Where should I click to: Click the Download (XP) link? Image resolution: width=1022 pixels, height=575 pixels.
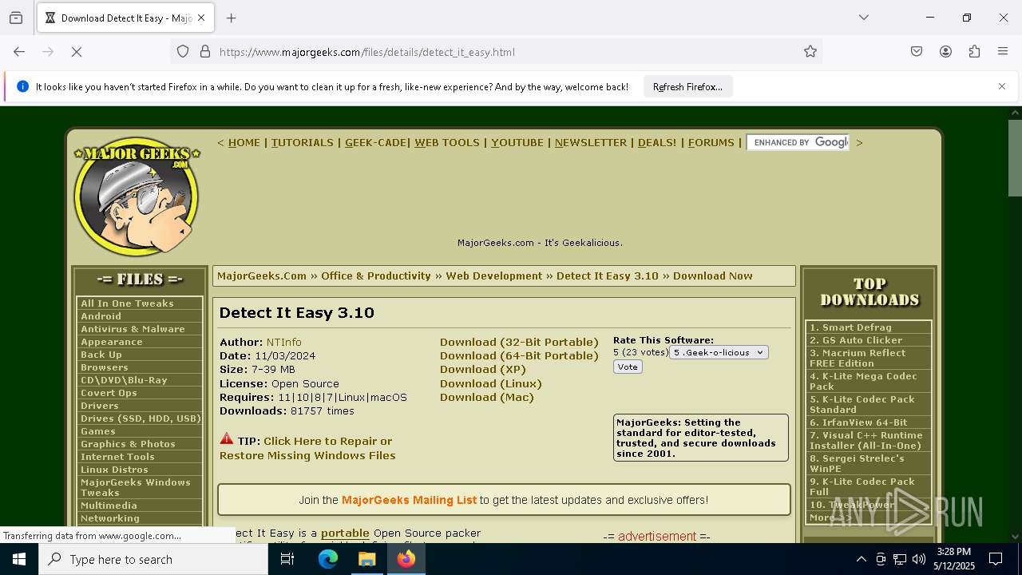(x=483, y=369)
